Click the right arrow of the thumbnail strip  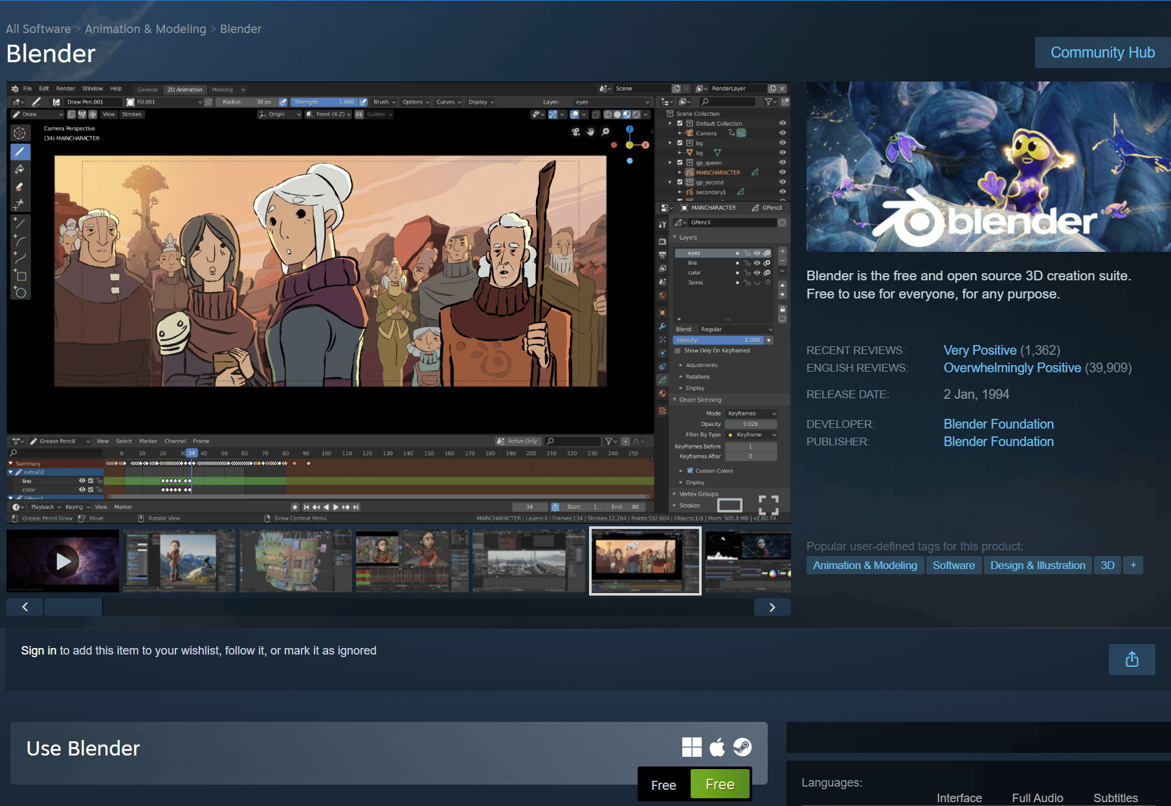pyautogui.click(x=772, y=607)
